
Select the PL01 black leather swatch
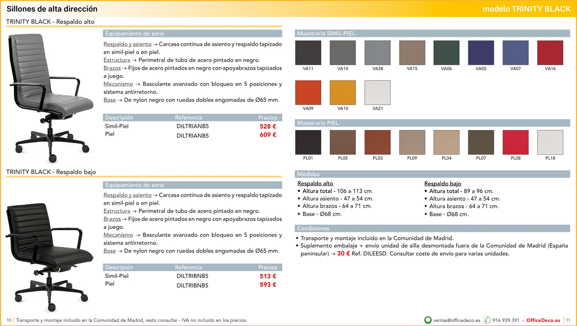[x=308, y=143]
